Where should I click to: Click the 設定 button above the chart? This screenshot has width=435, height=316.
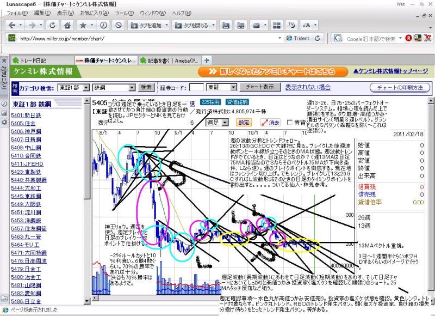pyautogui.click(x=244, y=122)
